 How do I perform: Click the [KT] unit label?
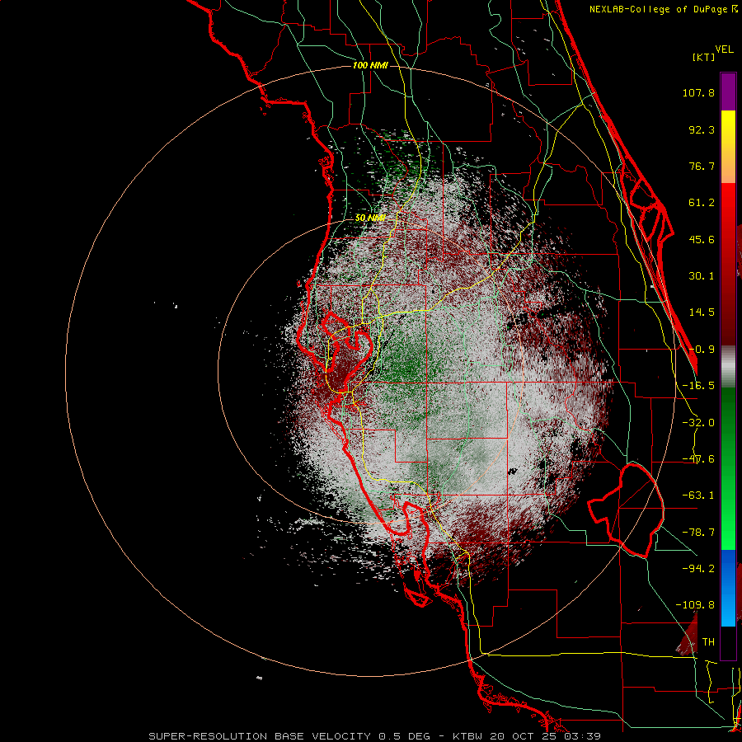(703, 57)
